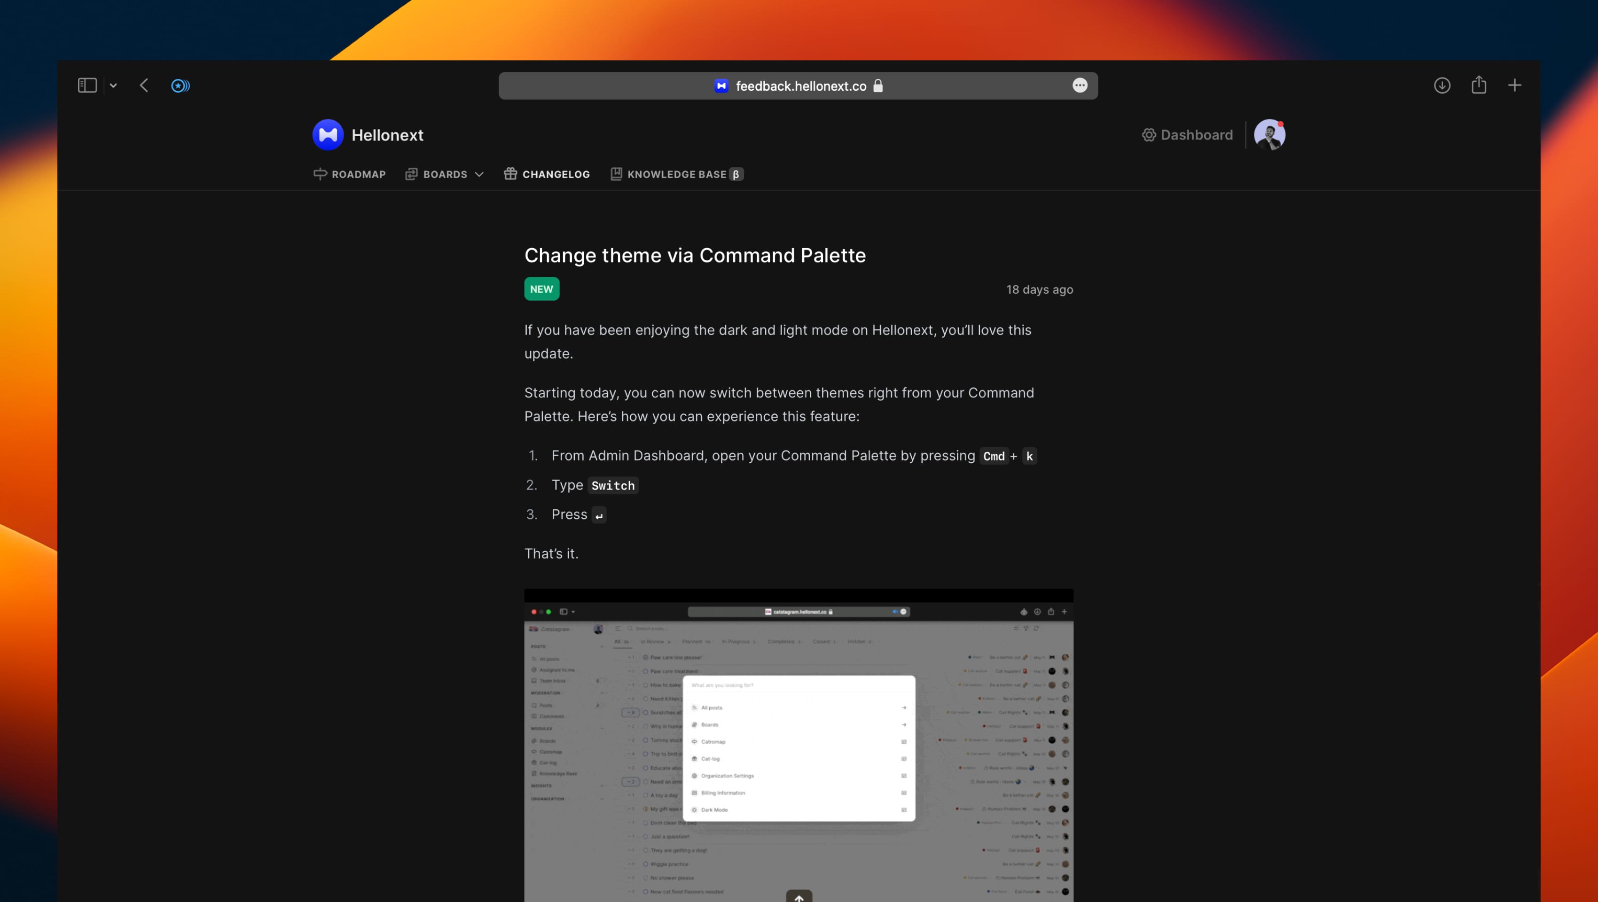
Task: Open the URL bar ellipsis options menu
Action: coord(1080,86)
